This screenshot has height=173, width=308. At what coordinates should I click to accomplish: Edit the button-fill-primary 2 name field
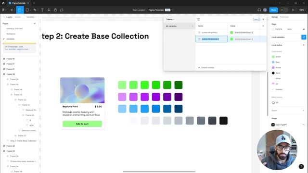[212, 39]
